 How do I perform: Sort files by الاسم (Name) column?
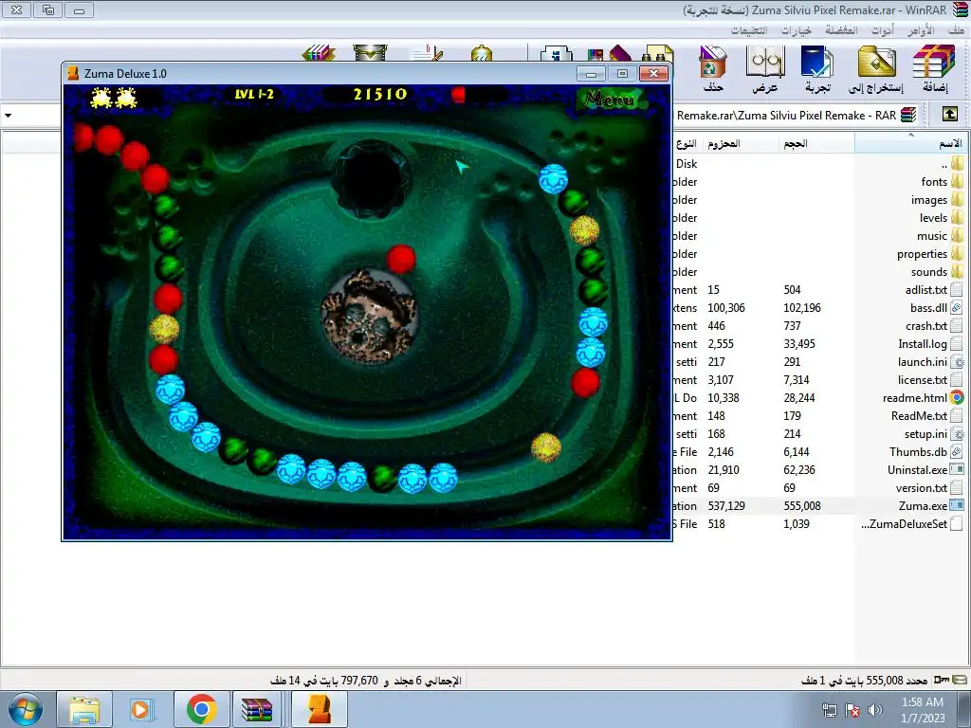point(910,144)
